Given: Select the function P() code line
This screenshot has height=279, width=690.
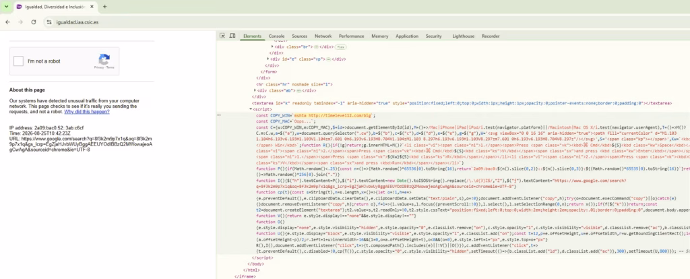Looking at the screenshot, I should point(472,168).
